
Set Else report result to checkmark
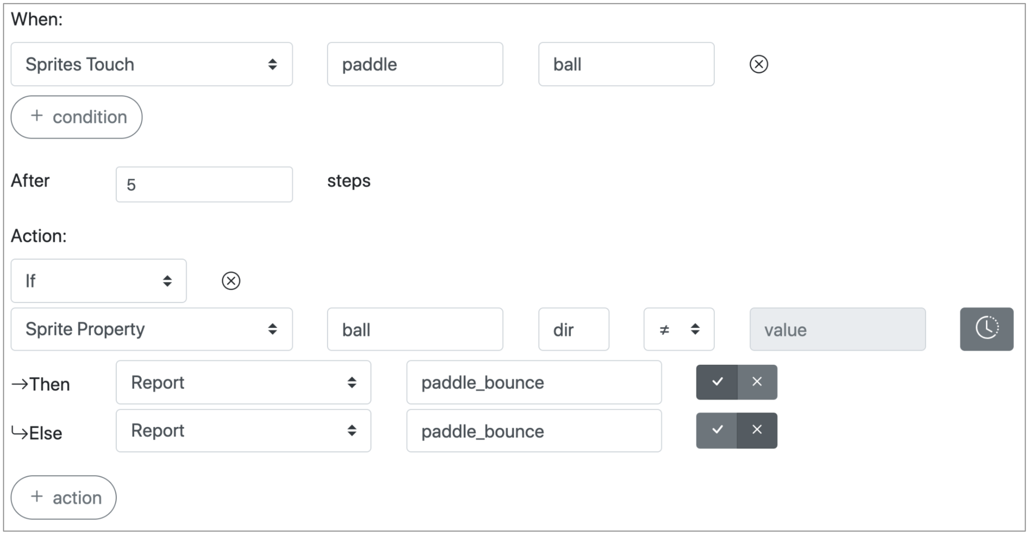click(x=717, y=430)
